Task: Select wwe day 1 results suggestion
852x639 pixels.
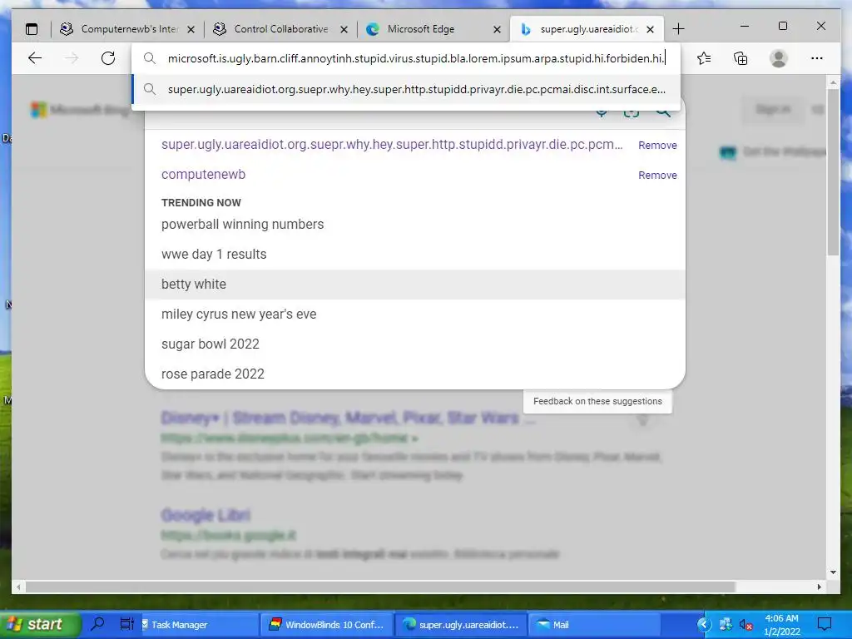Action: click(415, 255)
